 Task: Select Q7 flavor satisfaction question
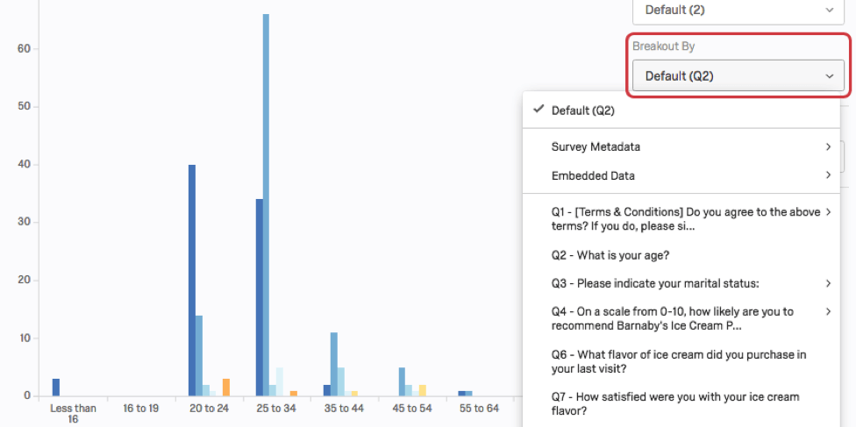click(675, 403)
